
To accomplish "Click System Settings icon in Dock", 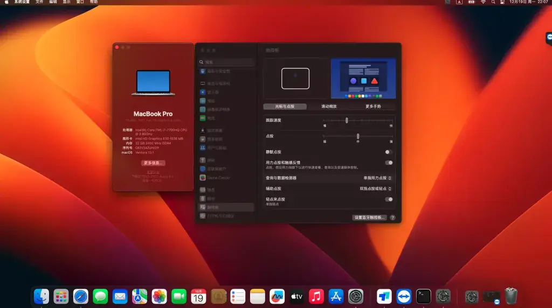I will click(x=356, y=296).
